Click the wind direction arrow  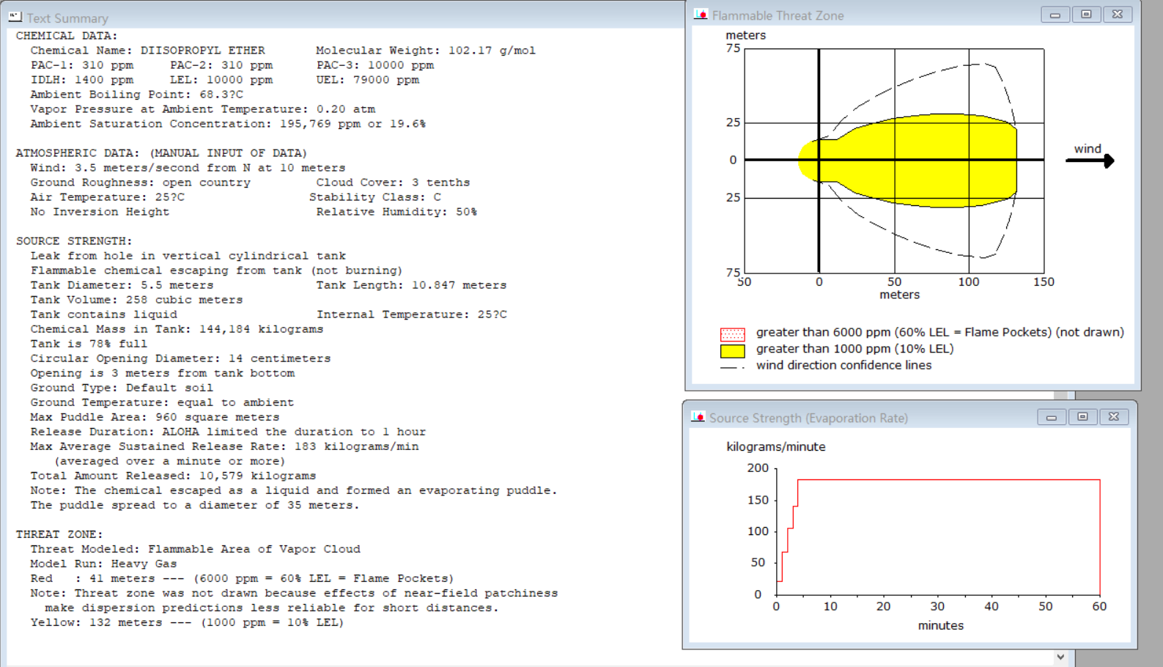[1090, 161]
